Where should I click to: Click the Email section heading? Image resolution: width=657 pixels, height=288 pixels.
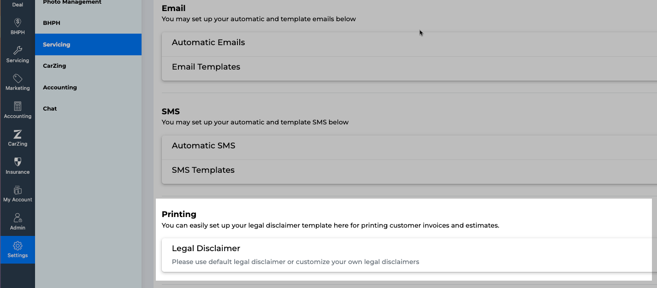click(173, 8)
